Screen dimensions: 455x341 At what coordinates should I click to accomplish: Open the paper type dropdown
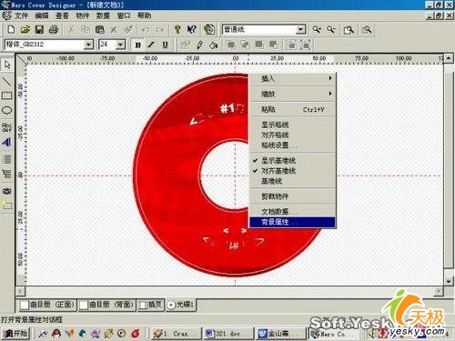pos(300,29)
